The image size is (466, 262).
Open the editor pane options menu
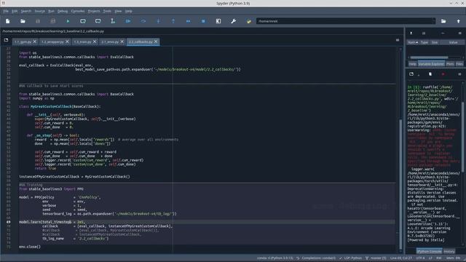(398, 40)
